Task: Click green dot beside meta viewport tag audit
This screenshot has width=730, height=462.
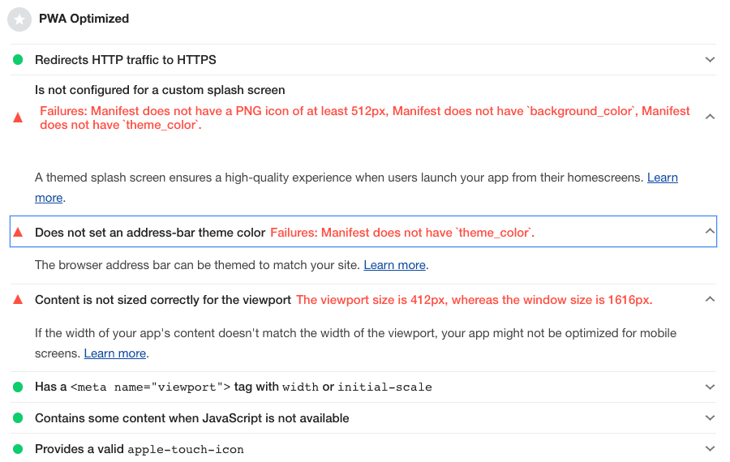Action: (x=18, y=387)
